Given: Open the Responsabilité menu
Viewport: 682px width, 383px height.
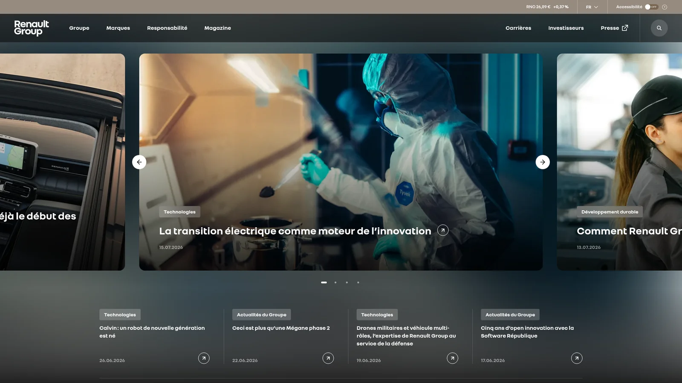Looking at the screenshot, I should pyautogui.click(x=167, y=28).
